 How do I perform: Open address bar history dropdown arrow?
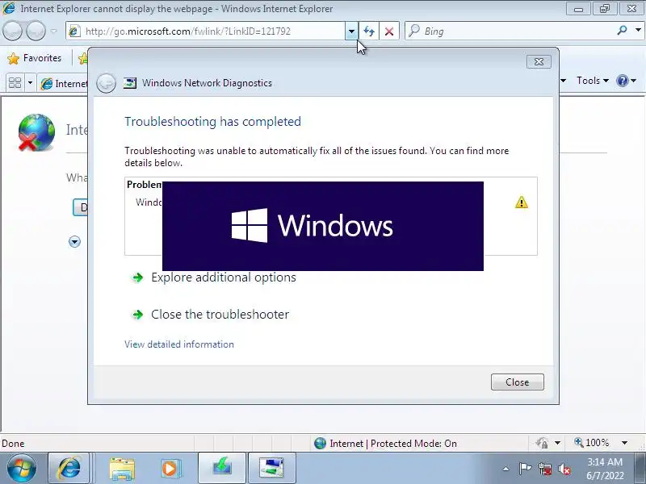point(351,31)
